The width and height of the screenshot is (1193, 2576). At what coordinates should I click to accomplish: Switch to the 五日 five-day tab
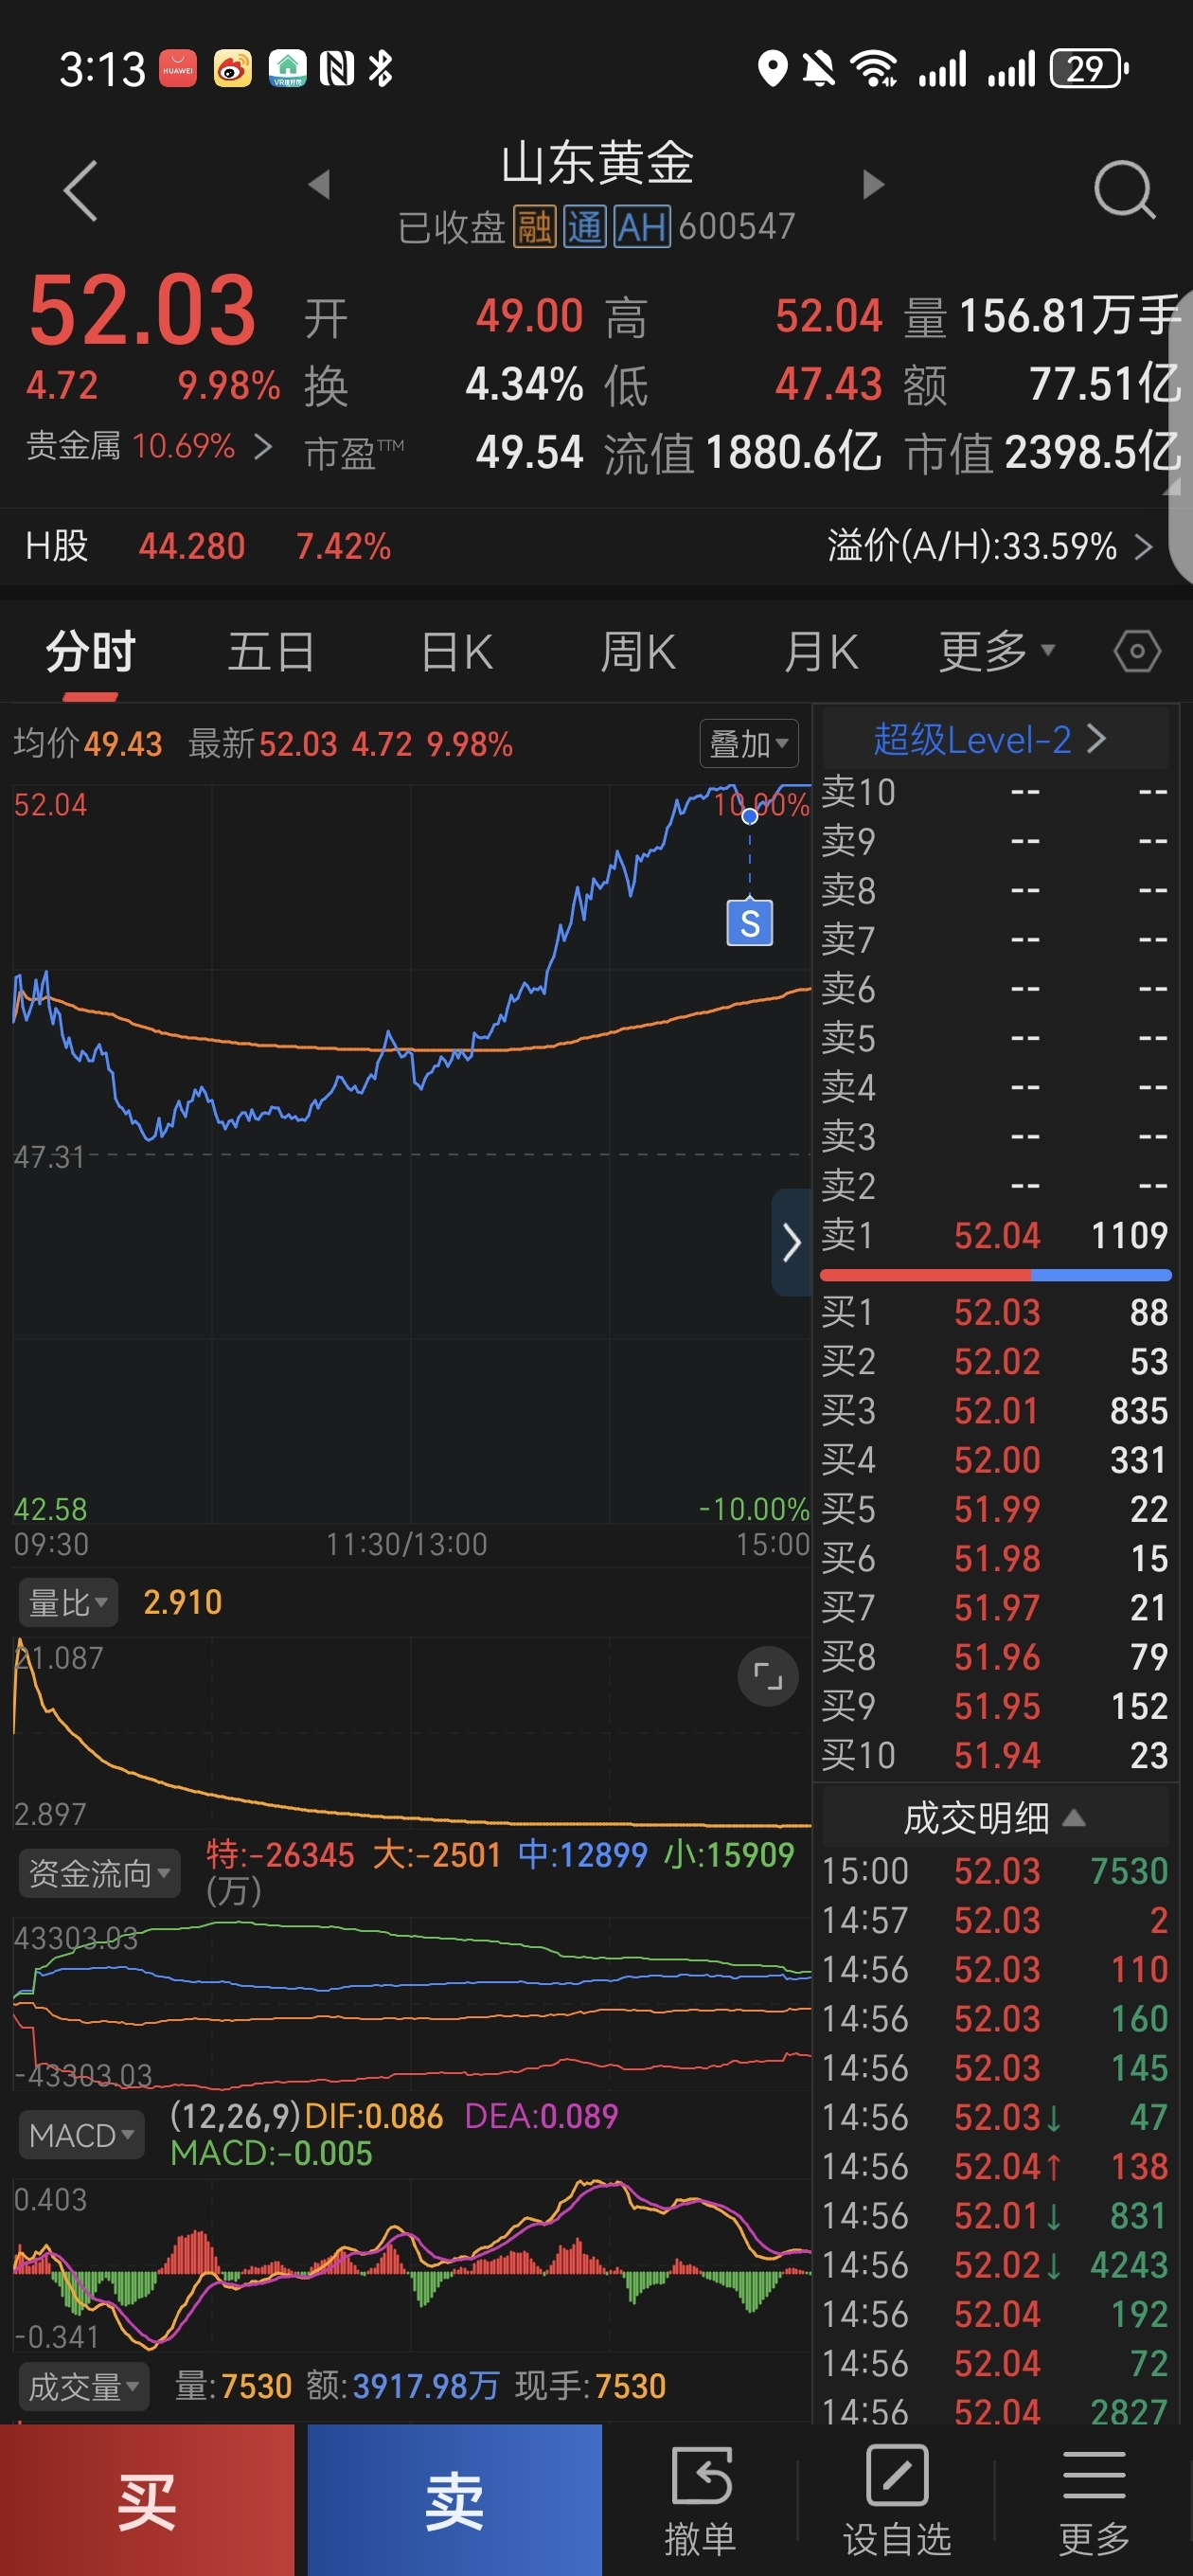click(271, 652)
